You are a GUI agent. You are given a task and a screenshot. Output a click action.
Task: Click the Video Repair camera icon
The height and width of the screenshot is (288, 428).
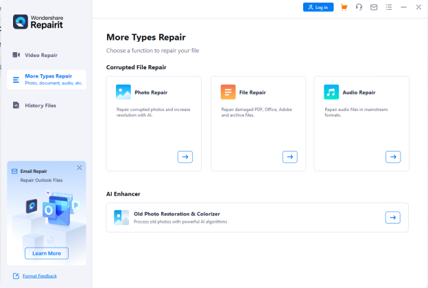tap(16, 55)
